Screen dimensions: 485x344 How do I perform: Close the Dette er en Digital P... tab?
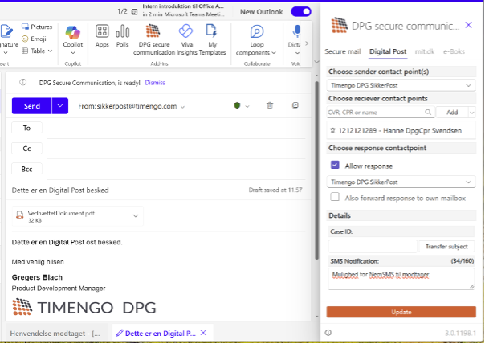click(203, 333)
